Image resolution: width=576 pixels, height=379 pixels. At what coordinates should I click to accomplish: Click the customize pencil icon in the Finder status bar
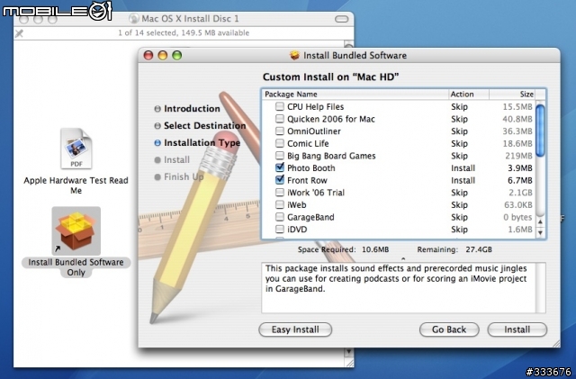[19, 33]
